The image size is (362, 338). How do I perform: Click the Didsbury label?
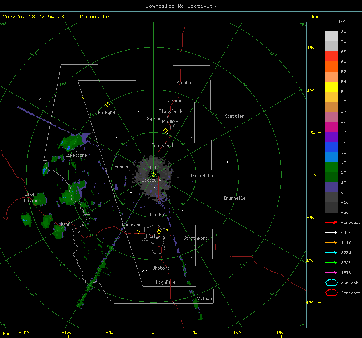pyautogui.click(x=152, y=180)
